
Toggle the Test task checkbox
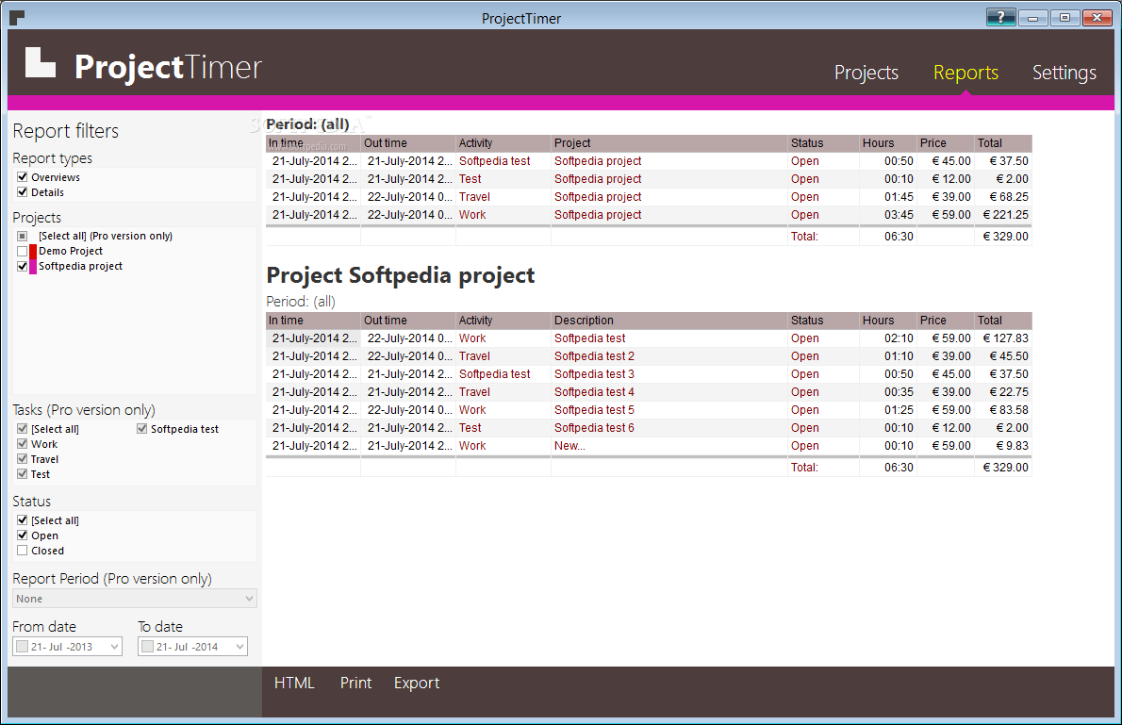[x=23, y=474]
